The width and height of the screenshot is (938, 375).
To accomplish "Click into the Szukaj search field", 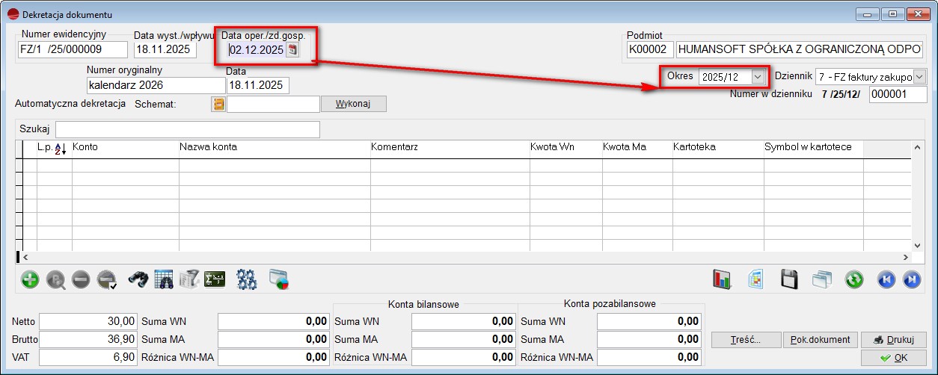I will tap(187, 129).
